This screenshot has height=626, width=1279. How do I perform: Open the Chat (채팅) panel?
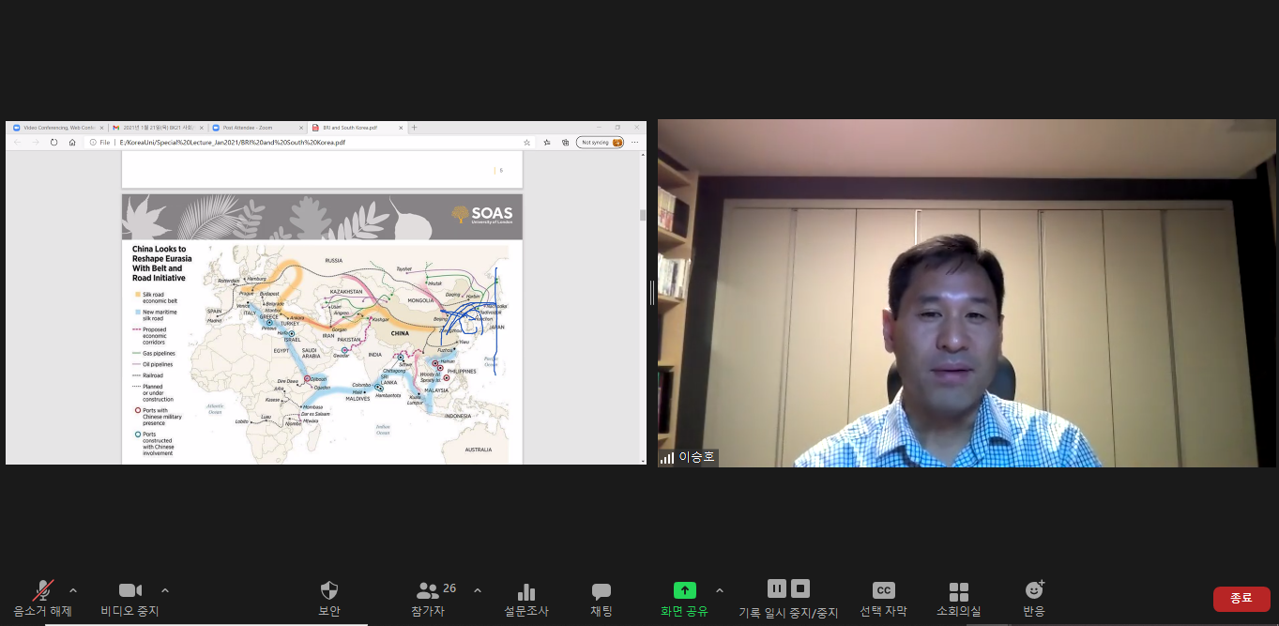click(601, 591)
